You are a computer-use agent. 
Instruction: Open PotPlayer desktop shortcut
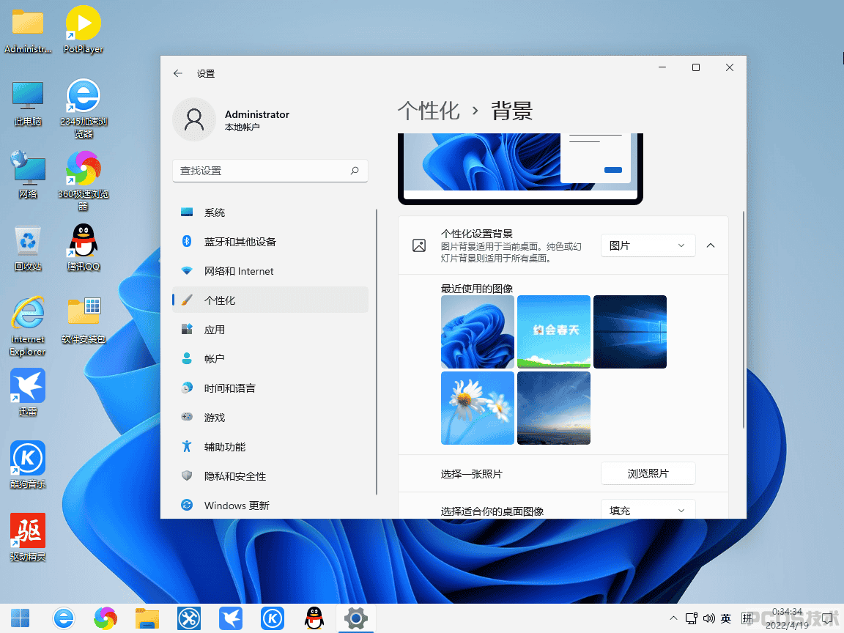tap(83, 29)
